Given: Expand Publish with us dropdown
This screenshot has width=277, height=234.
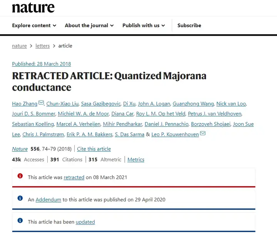Looking at the screenshot, I should [144, 25].
